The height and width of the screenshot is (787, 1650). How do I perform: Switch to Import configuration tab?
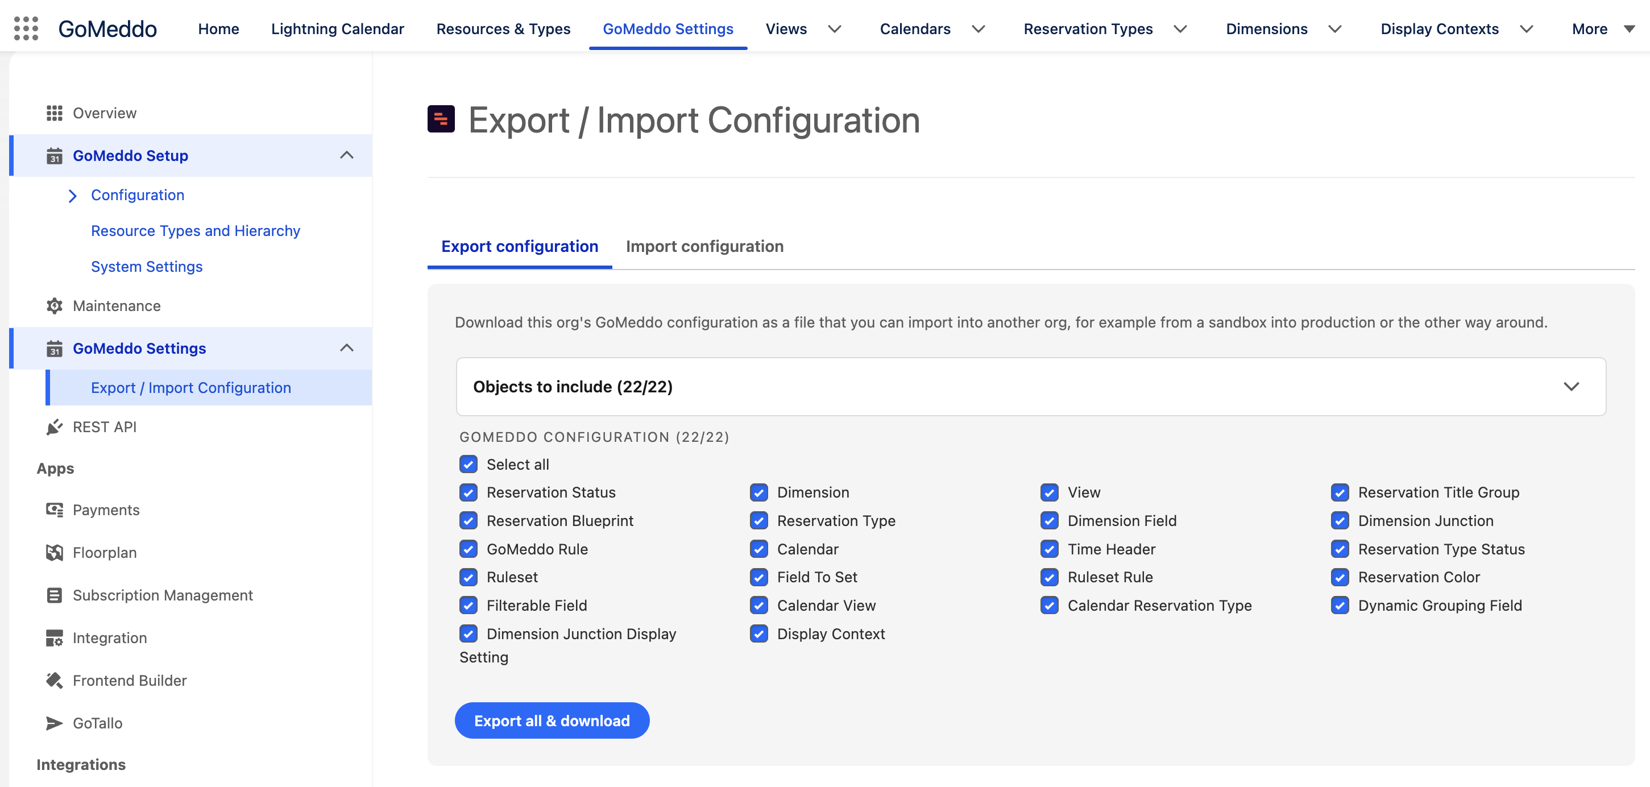[704, 247]
